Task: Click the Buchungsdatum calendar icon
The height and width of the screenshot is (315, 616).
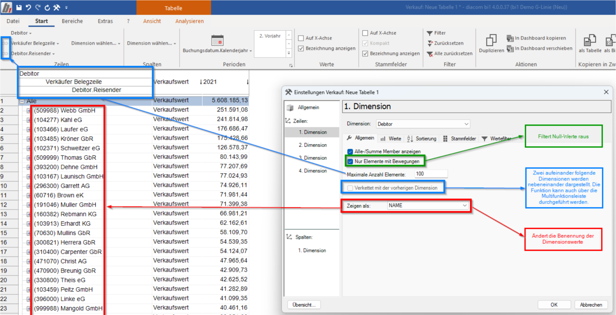Action: pyautogui.click(x=217, y=40)
